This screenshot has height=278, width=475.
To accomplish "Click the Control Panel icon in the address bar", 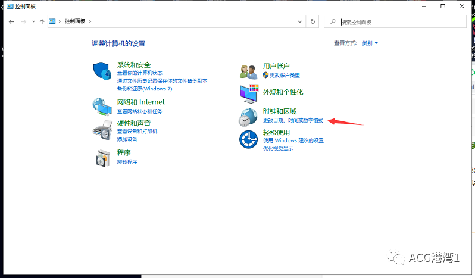I will coord(52,21).
